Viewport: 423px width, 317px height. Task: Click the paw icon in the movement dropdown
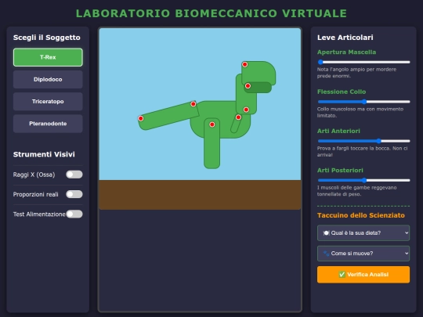[326, 254]
